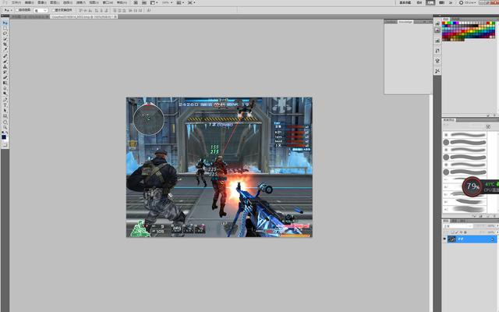
Task: Enable Show Transform Controls checkbox
Action: pyautogui.click(x=54, y=10)
